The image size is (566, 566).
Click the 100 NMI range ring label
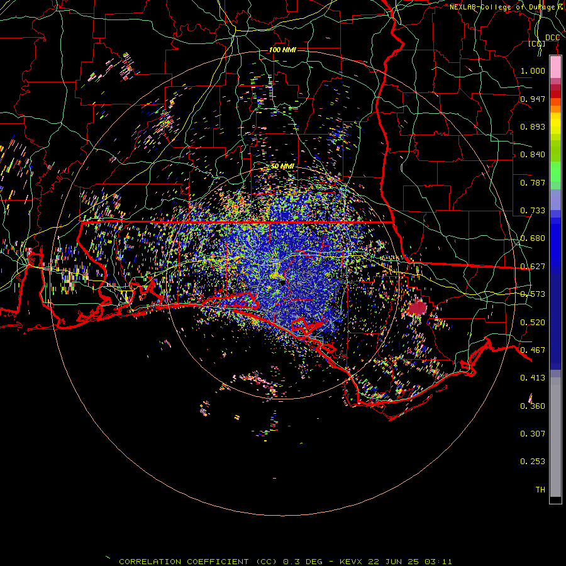tap(282, 50)
